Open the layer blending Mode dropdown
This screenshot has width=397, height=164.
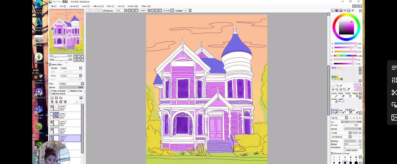click(x=70, y=83)
